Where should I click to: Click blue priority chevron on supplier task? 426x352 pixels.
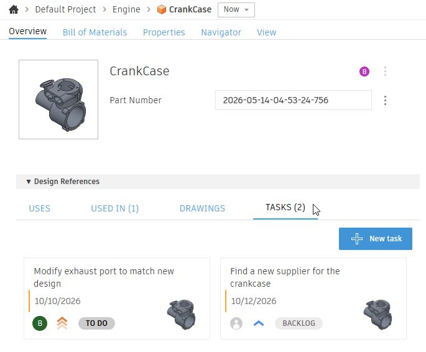(259, 323)
